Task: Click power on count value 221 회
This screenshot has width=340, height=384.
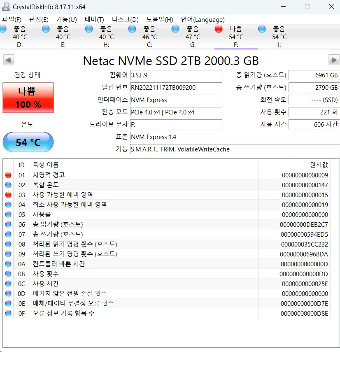Action: pyautogui.click(x=314, y=112)
